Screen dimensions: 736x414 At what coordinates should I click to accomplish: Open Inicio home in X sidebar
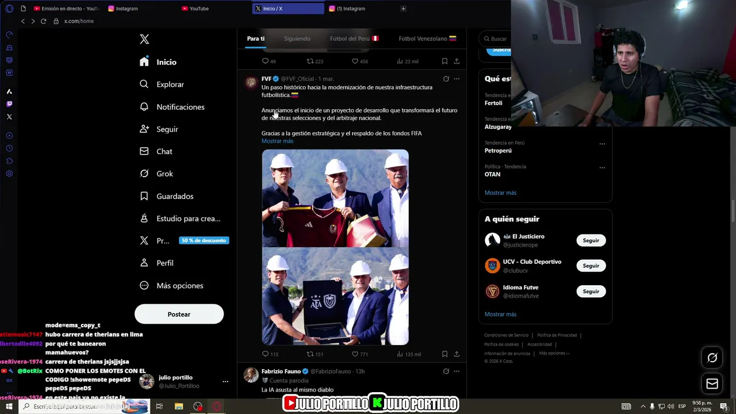click(x=158, y=62)
